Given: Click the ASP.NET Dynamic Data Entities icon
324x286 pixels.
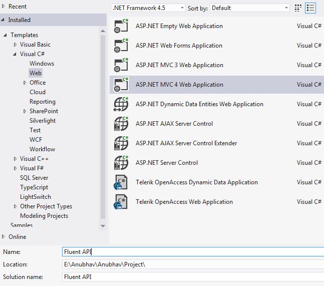Looking at the screenshot, I should click(x=122, y=105).
